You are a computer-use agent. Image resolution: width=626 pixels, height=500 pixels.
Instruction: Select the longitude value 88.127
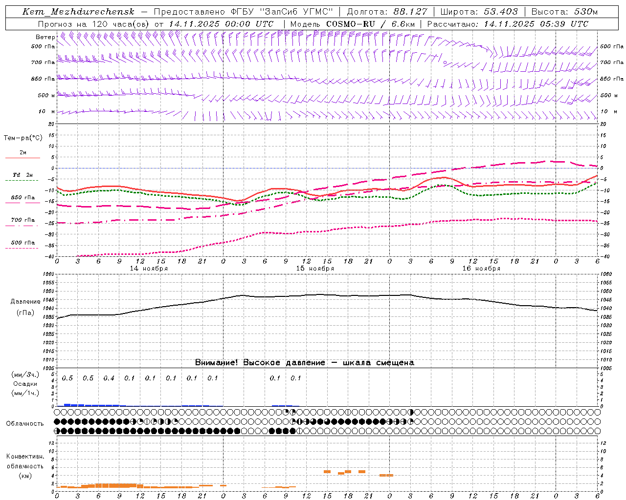pos(410,12)
